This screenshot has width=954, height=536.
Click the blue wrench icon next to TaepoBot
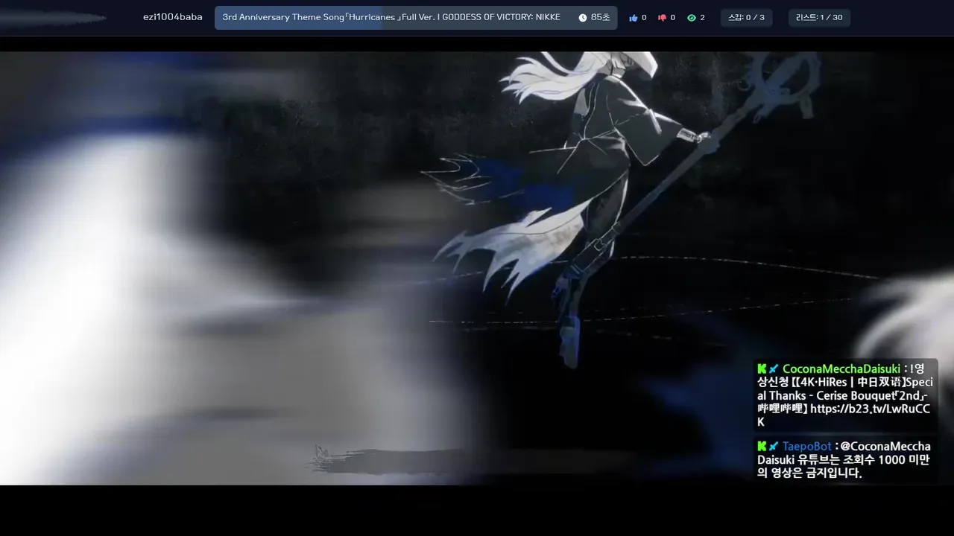coord(774,446)
